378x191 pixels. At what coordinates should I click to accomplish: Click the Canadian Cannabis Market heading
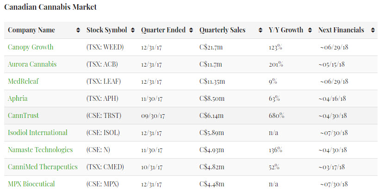[x=50, y=7]
